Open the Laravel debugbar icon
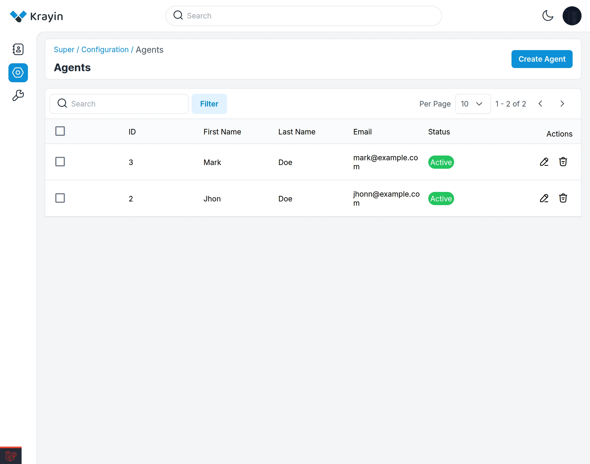590x464 pixels. [11, 456]
